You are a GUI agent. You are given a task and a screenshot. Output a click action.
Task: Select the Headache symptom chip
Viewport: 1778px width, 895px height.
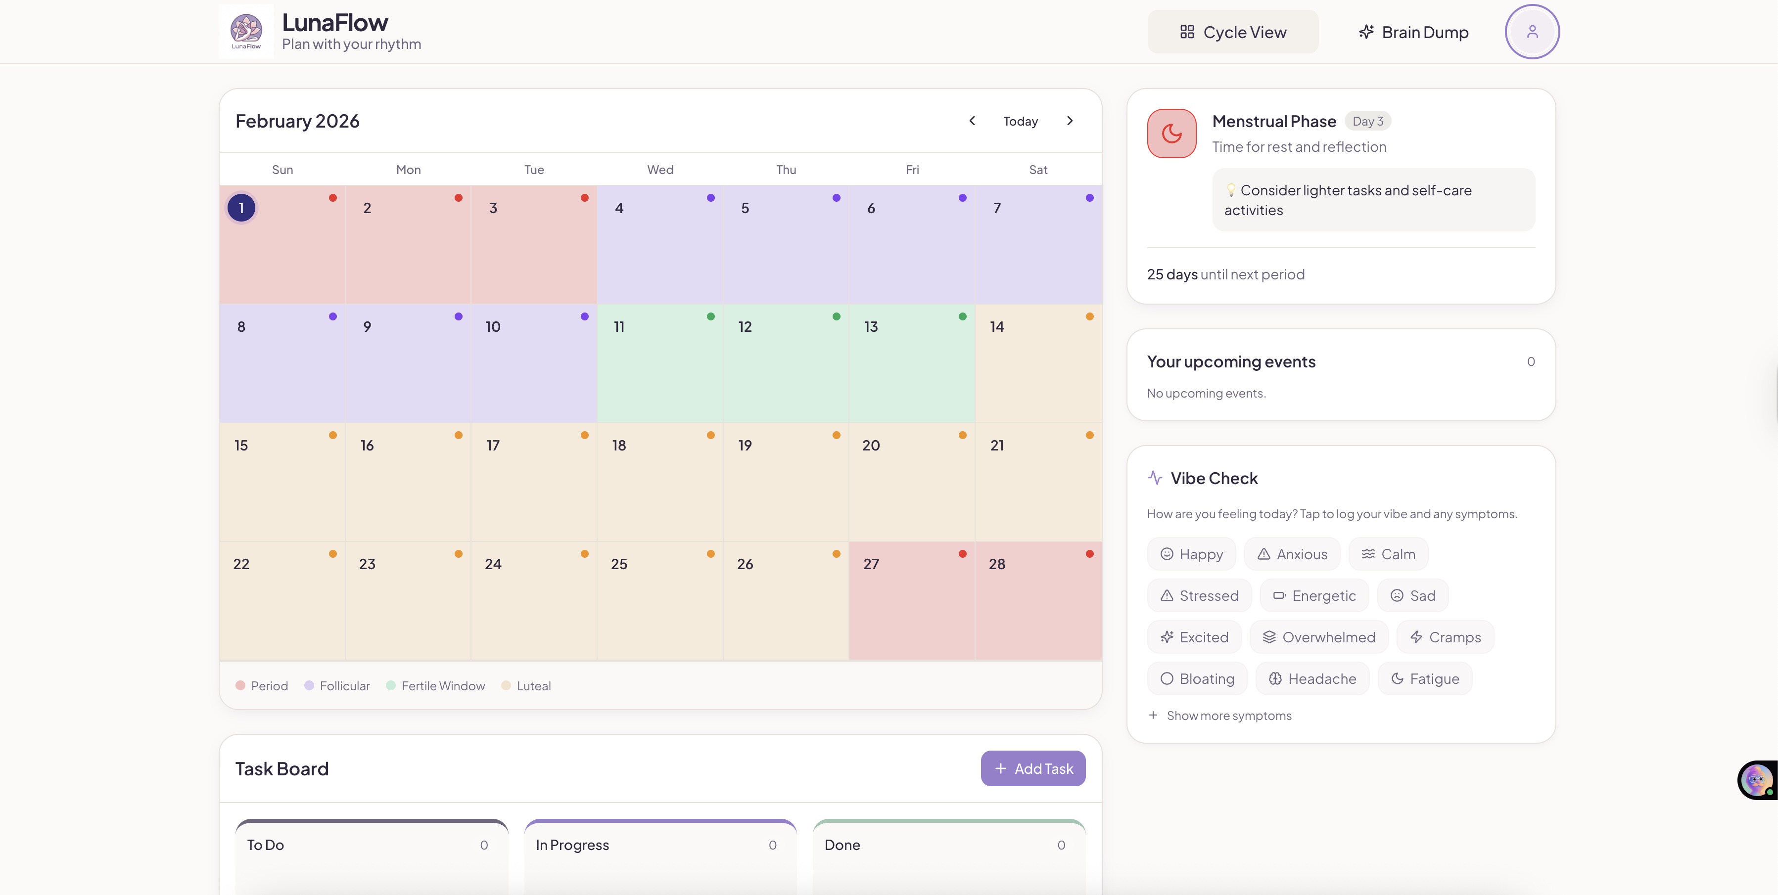pos(1311,679)
